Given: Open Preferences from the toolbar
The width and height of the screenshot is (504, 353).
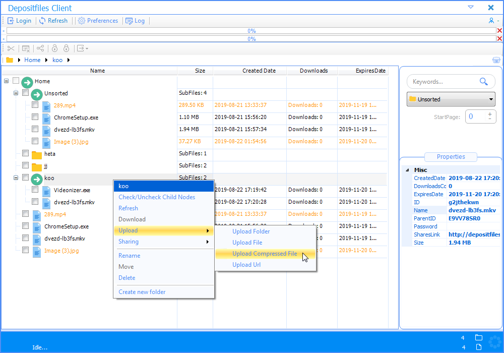Looking at the screenshot, I should 98,21.
